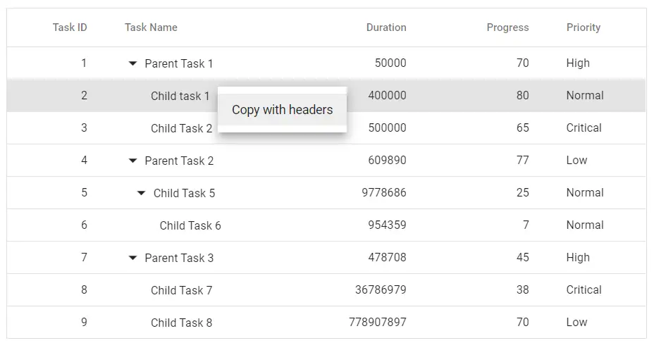The height and width of the screenshot is (343, 654).
Task: Sort by the Task ID column header
Action: 70,27
